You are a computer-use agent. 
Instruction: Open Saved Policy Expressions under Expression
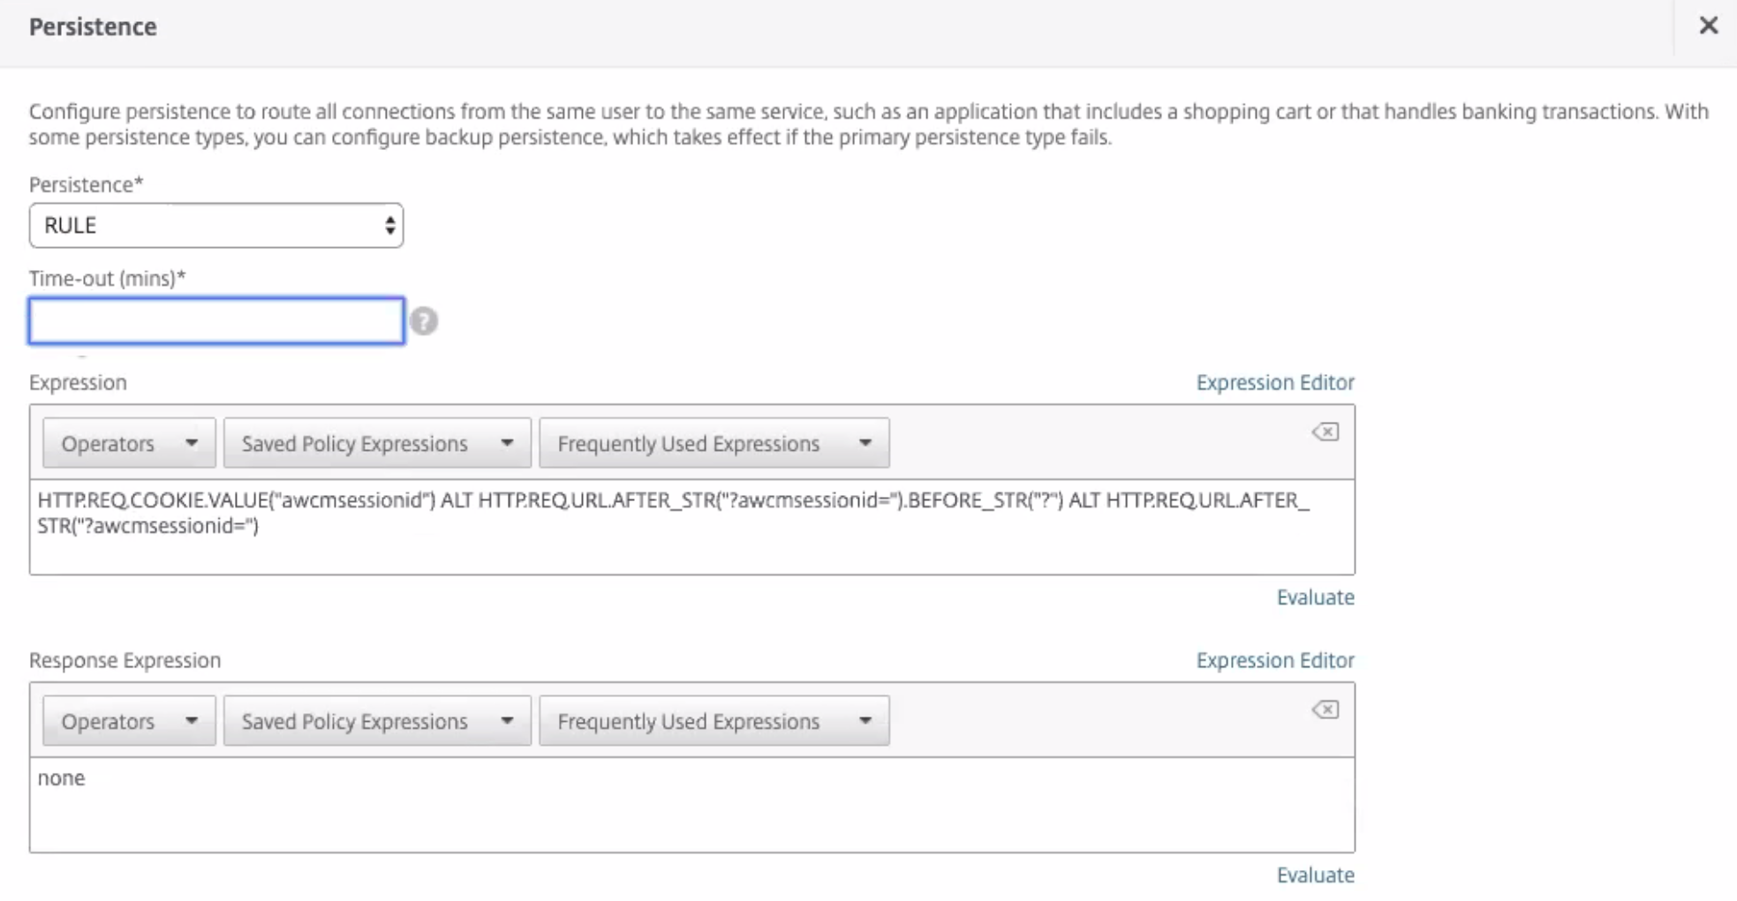[x=376, y=443]
